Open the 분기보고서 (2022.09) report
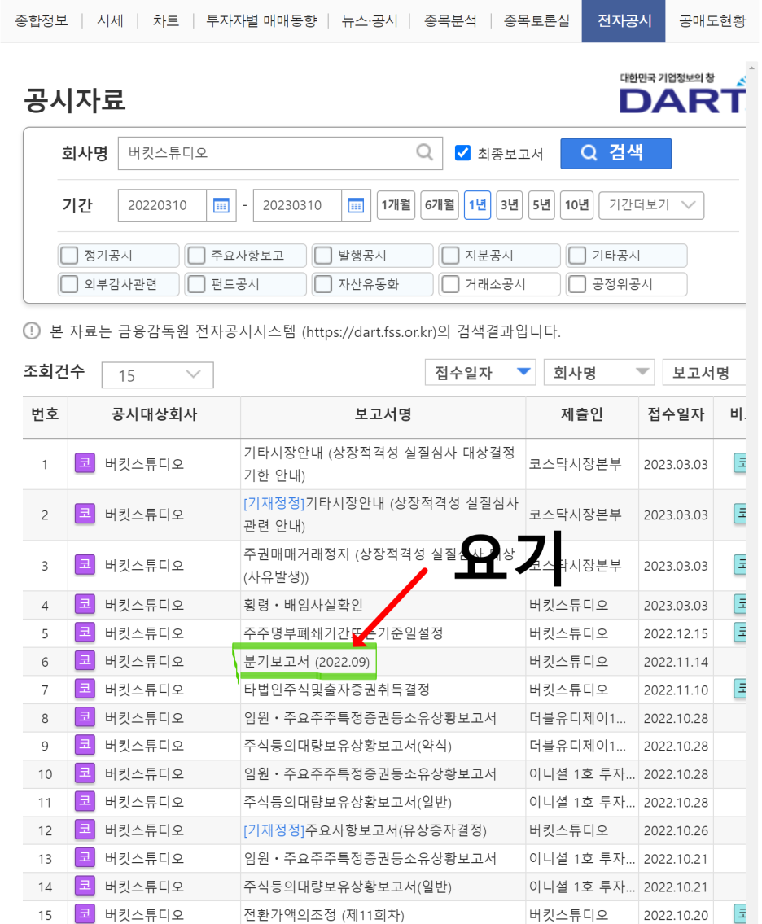The width and height of the screenshot is (762, 924). 306,661
